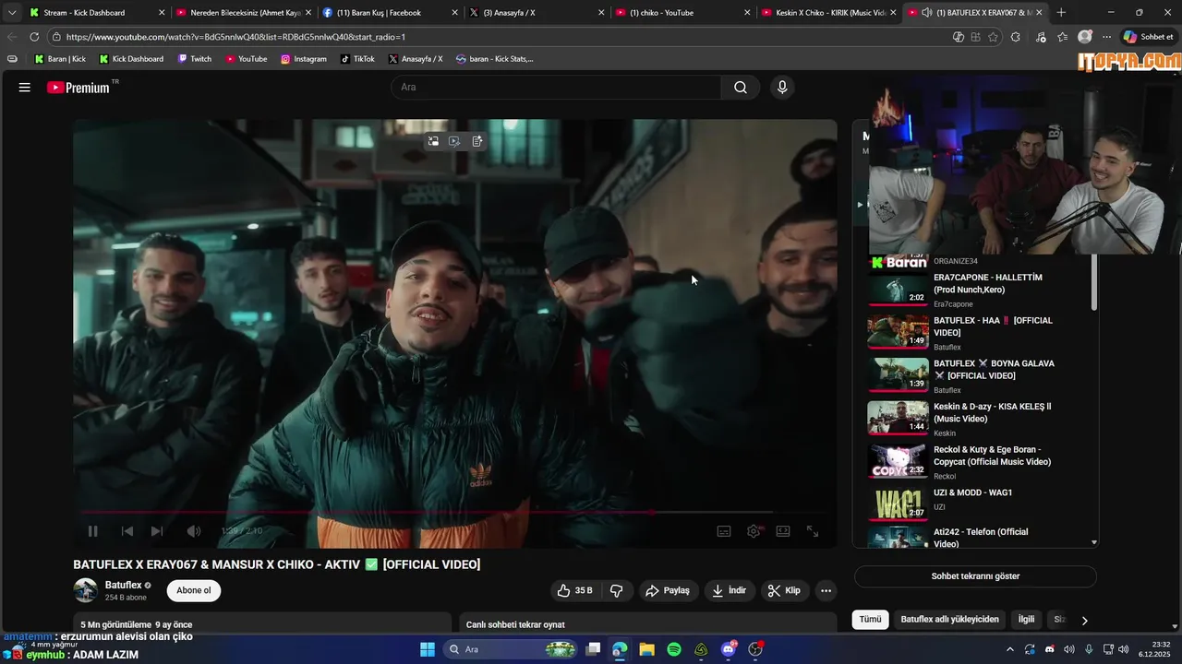Open Baran | Kick bookmark
This screenshot has width=1182, height=664.
(x=60, y=59)
